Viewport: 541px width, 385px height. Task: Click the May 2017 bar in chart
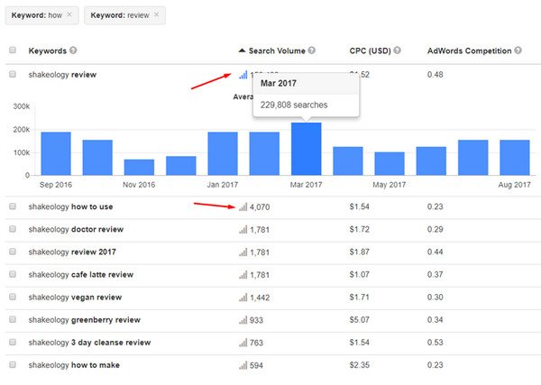390,163
